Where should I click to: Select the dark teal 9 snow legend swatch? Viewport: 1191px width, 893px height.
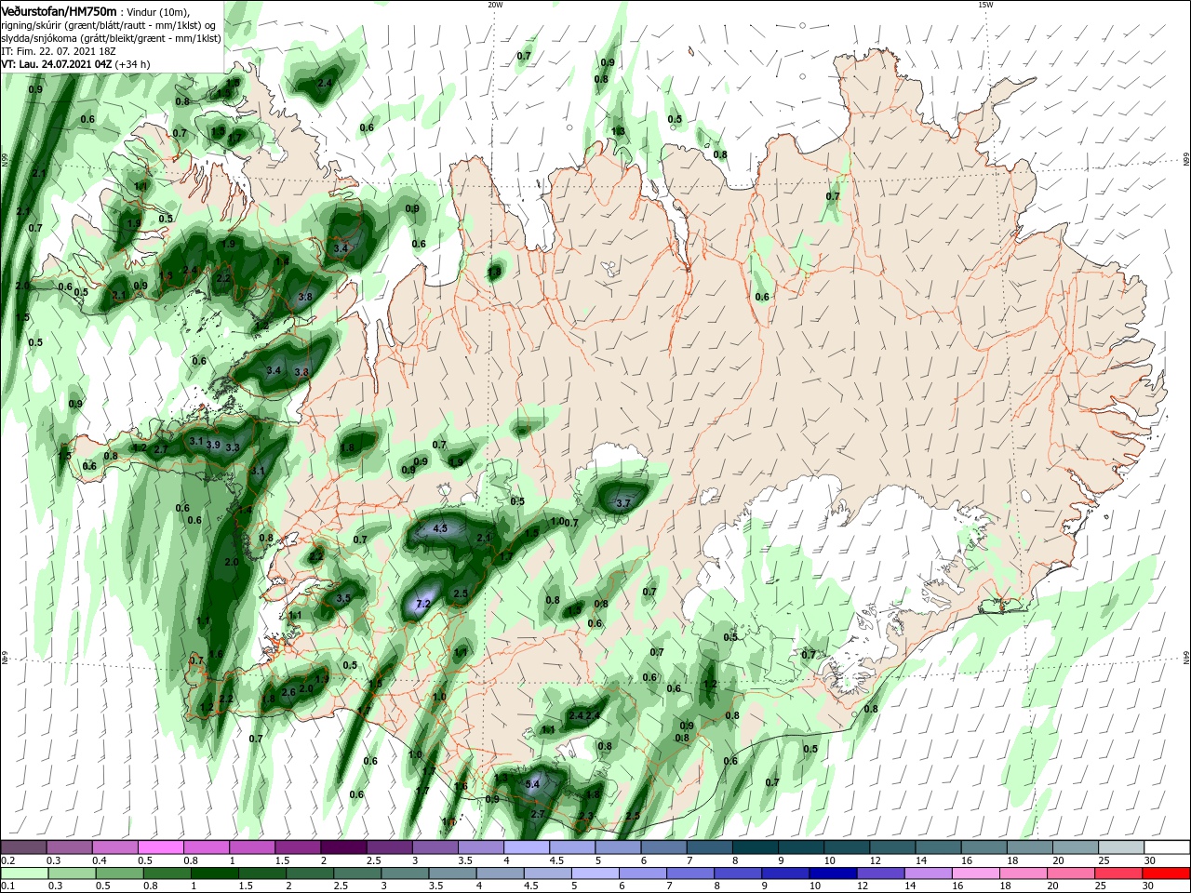(801, 846)
